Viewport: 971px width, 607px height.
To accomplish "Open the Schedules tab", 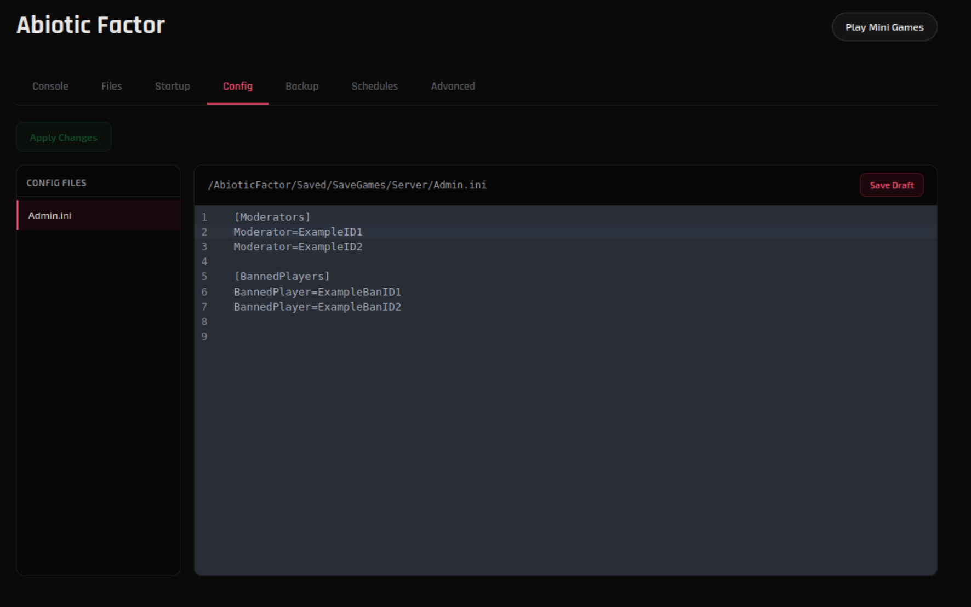I will tap(375, 86).
